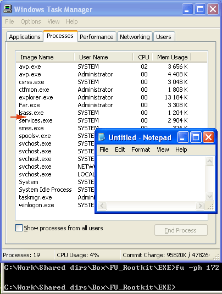The image size is (222, 294).
Task: Switch to the Networking tab
Action: coord(135,37)
